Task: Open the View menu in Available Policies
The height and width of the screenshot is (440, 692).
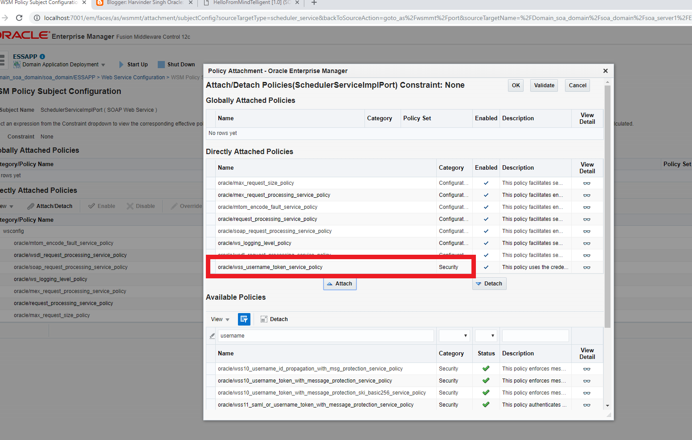Action: tap(220, 319)
